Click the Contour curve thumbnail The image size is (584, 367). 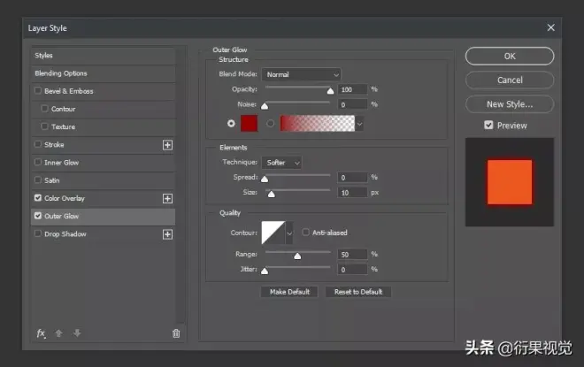[273, 233]
